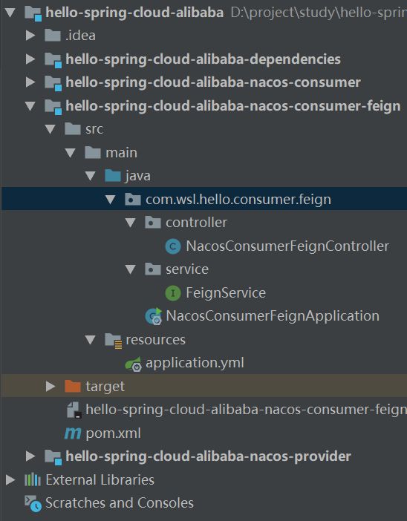Click the orange target folder icon

click(x=73, y=386)
